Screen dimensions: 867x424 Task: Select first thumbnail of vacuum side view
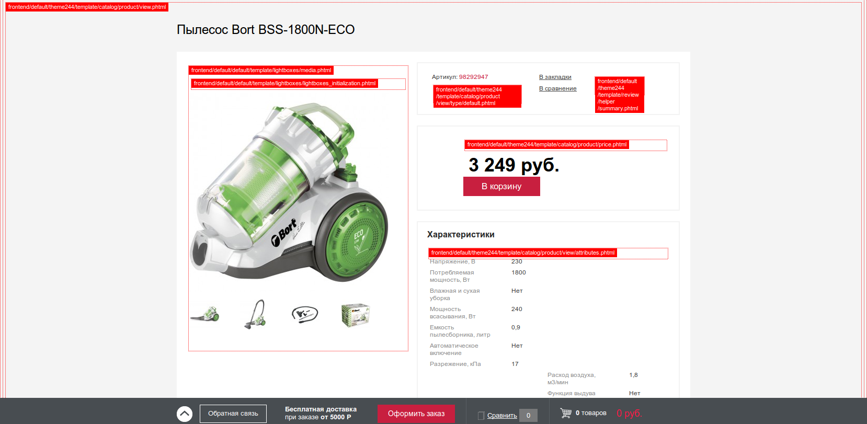[204, 314]
